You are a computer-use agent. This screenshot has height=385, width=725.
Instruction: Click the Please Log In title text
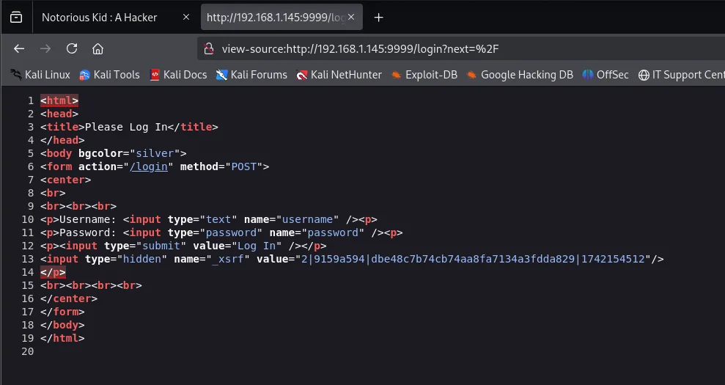pyautogui.click(x=126, y=127)
